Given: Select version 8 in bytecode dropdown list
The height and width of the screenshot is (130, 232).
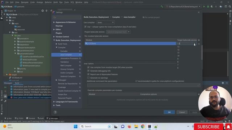Looking at the screenshot, I should 178,62.
